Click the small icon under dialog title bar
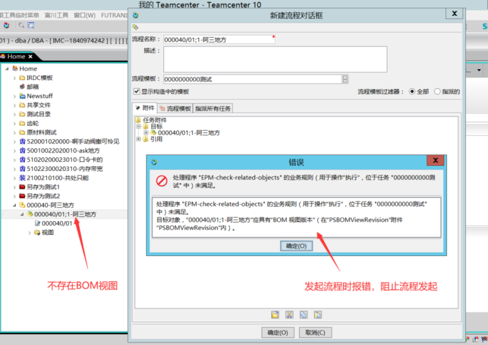 [x=135, y=27]
